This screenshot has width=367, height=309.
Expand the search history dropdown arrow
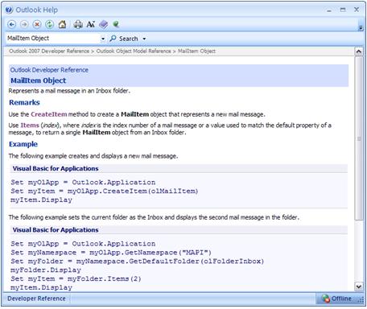pyautogui.click(x=103, y=39)
